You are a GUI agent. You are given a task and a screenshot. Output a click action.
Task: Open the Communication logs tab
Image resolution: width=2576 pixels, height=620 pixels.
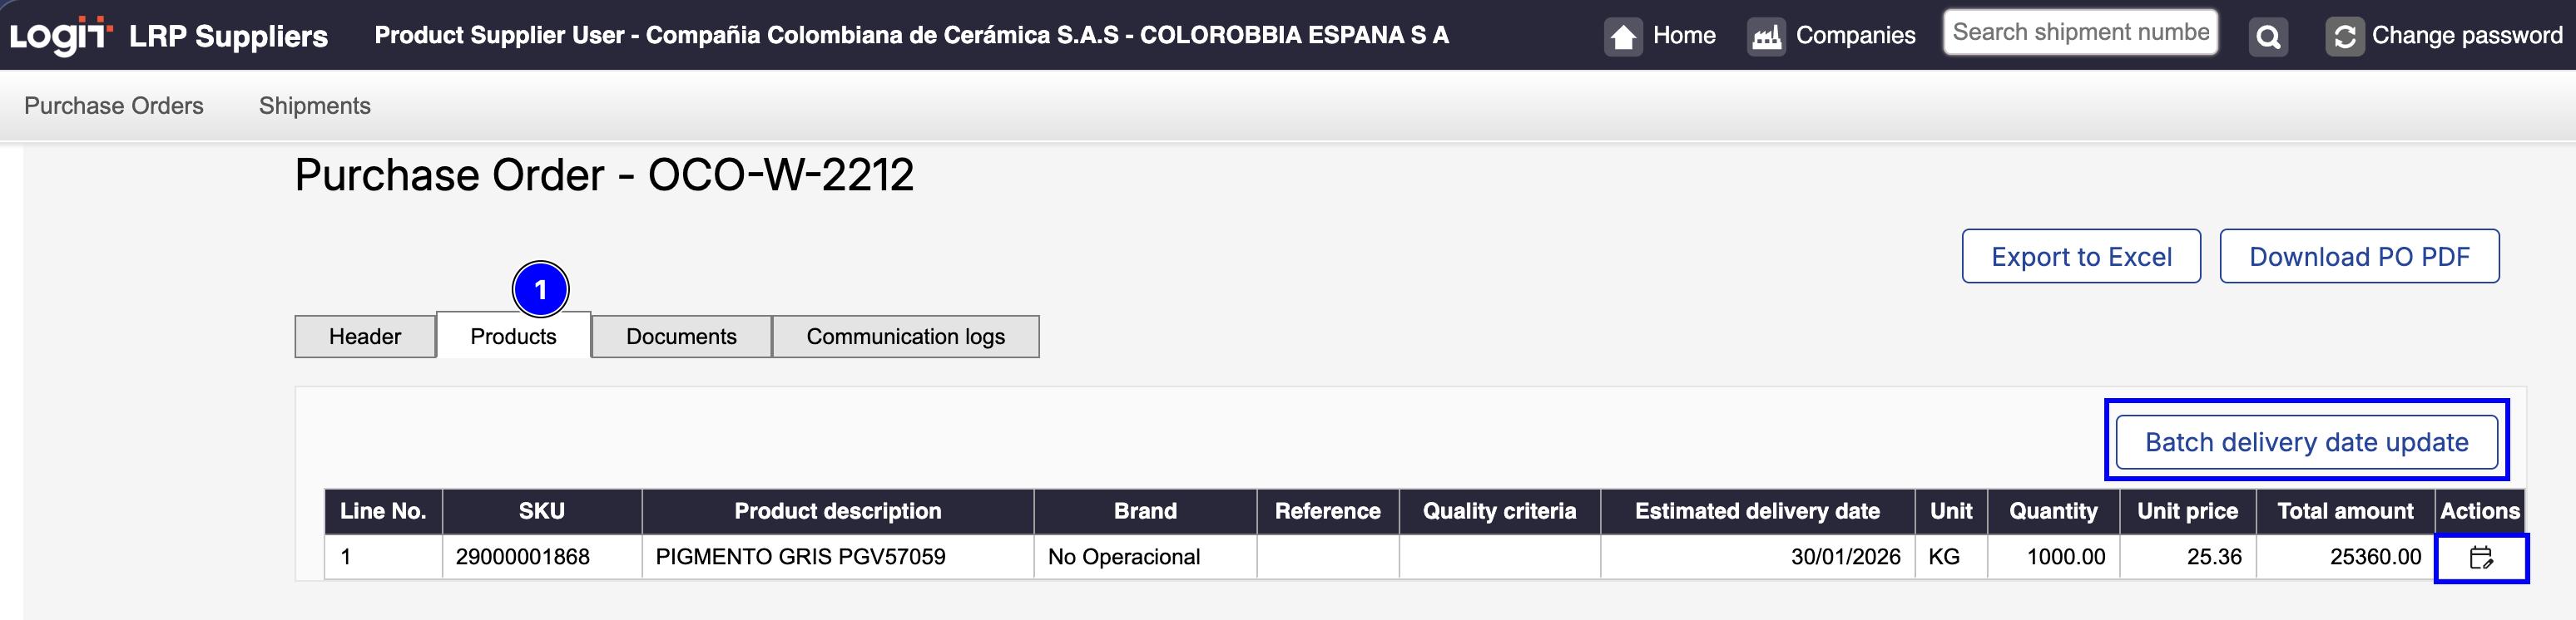[x=905, y=337]
